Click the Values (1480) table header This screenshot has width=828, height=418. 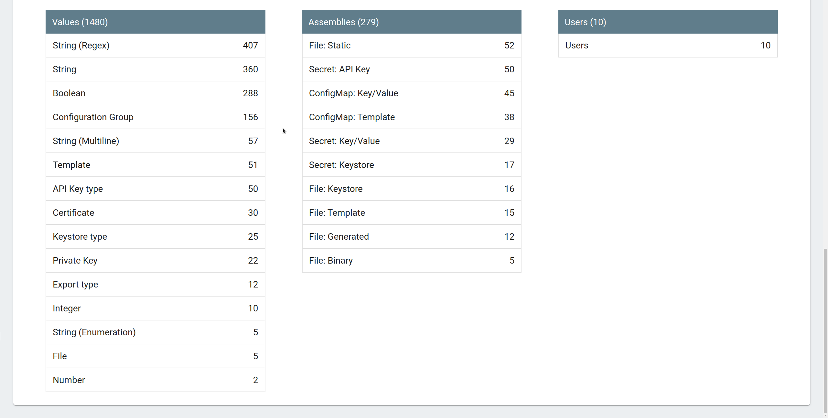pos(155,22)
